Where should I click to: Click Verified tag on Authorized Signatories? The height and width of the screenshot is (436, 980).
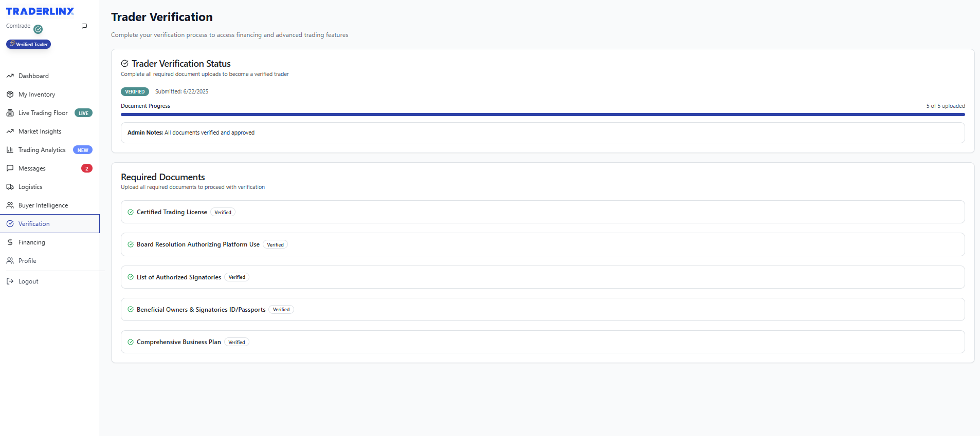tap(237, 277)
